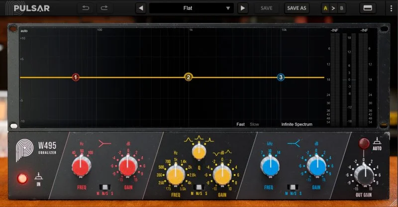The width and height of the screenshot is (398, 207).
Task: Select the A state slot
Action: (325, 8)
